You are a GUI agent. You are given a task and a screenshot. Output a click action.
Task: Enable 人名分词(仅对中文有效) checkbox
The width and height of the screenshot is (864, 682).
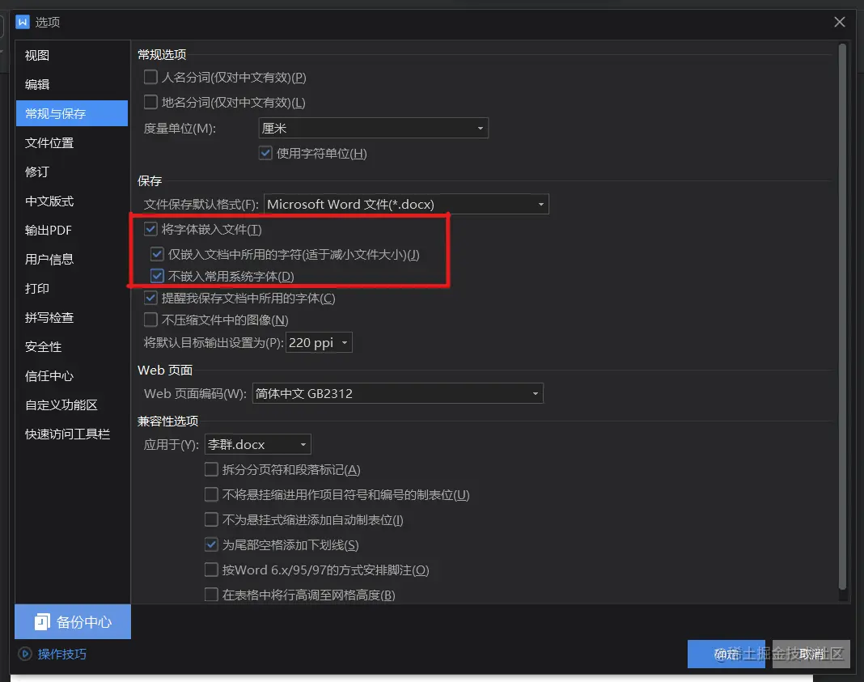[150, 77]
